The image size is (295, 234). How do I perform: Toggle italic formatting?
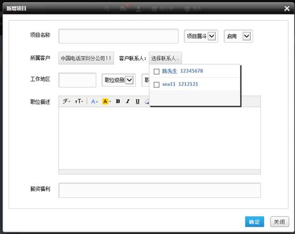(x=128, y=101)
